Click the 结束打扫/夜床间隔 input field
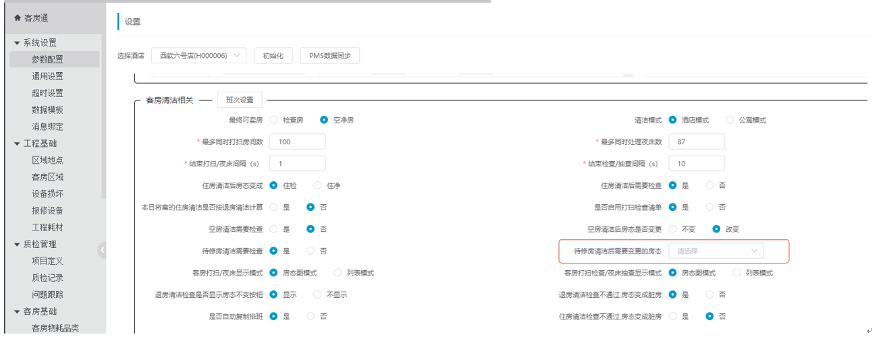This screenshot has height=343, width=885. pyautogui.click(x=297, y=163)
